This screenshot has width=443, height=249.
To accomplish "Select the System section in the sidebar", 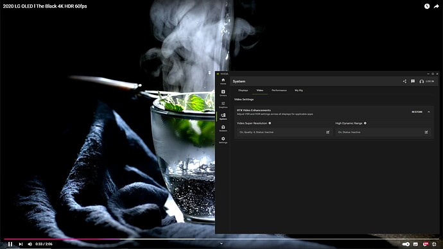I will 223,117.
